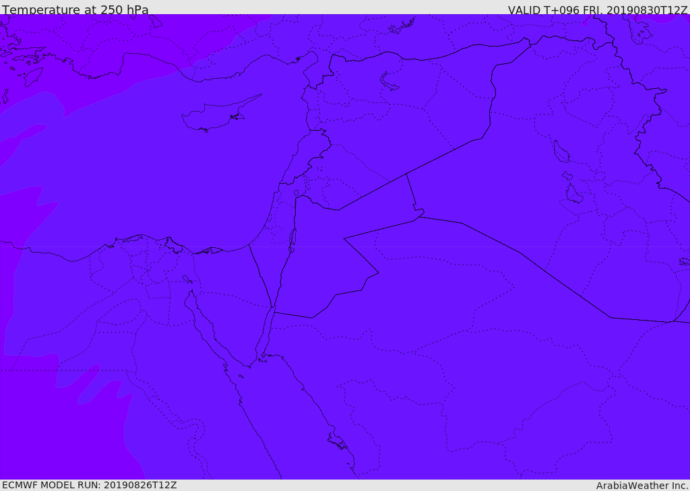Image resolution: width=690 pixels, height=491 pixels.
Task: Click the 'Temperature at 250 hPa' title
Action: (x=75, y=9)
